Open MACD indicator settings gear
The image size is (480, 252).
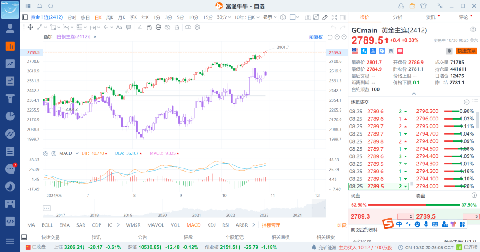pos(45,153)
